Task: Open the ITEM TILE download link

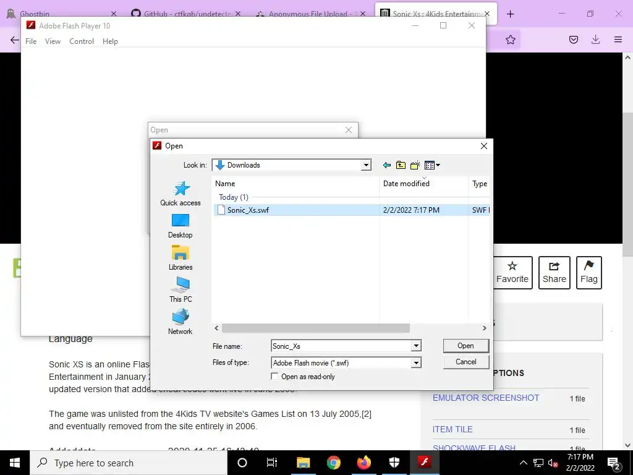Action: [x=452, y=429]
